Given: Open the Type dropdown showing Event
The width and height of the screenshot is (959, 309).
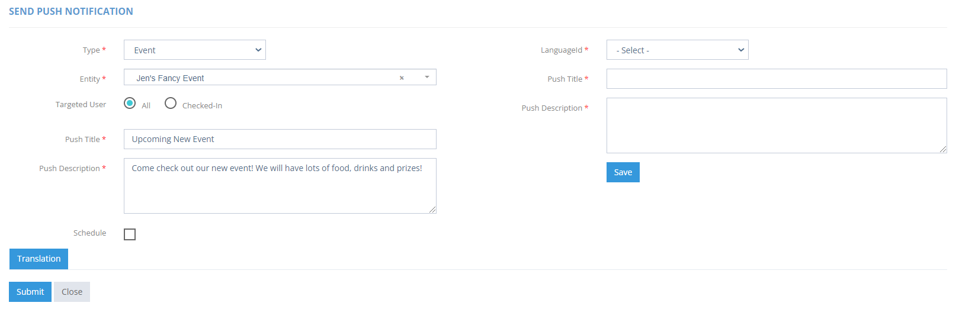Looking at the screenshot, I should point(195,50).
